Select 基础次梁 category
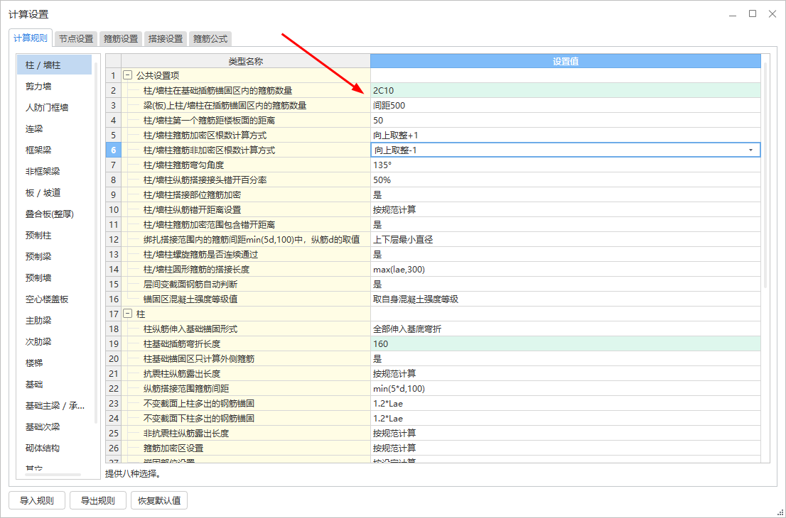The image size is (786, 518). [54, 427]
